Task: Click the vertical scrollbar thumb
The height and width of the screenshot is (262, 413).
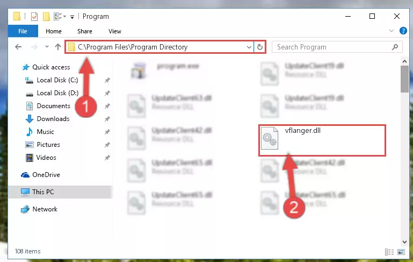Action: pyautogui.click(x=404, y=79)
